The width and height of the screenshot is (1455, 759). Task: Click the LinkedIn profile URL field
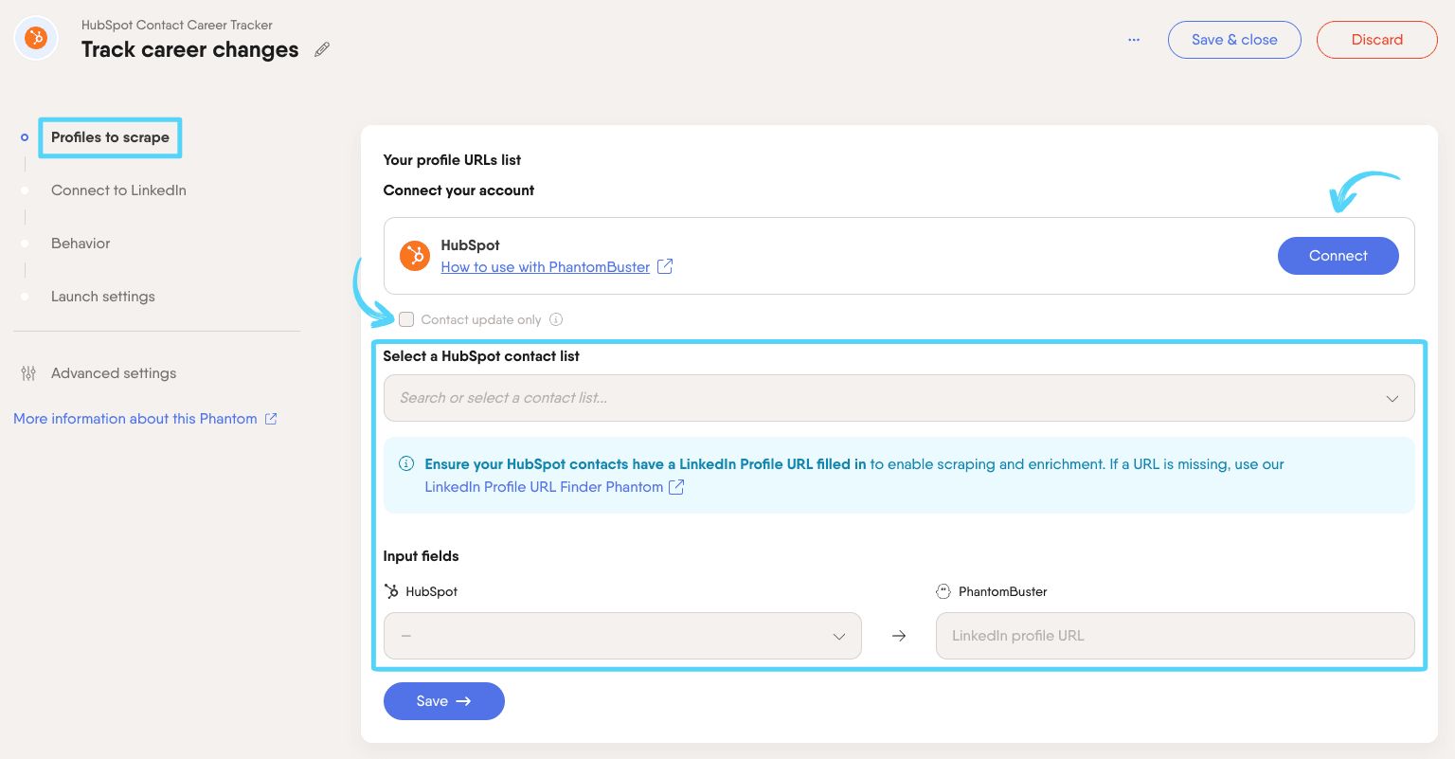pos(1175,636)
